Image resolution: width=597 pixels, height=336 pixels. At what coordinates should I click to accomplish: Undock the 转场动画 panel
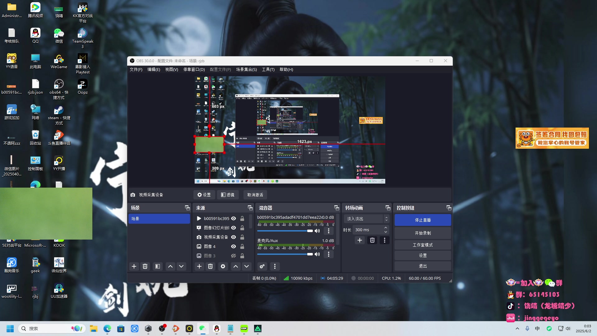pyautogui.click(x=388, y=208)
